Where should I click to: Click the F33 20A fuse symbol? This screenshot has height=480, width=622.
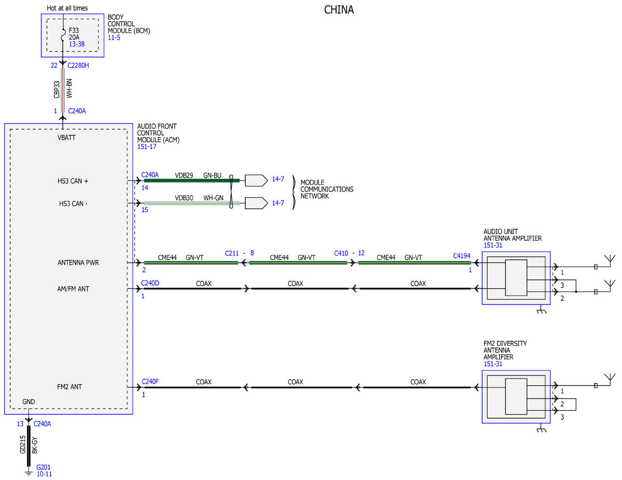tap(63, 36)
